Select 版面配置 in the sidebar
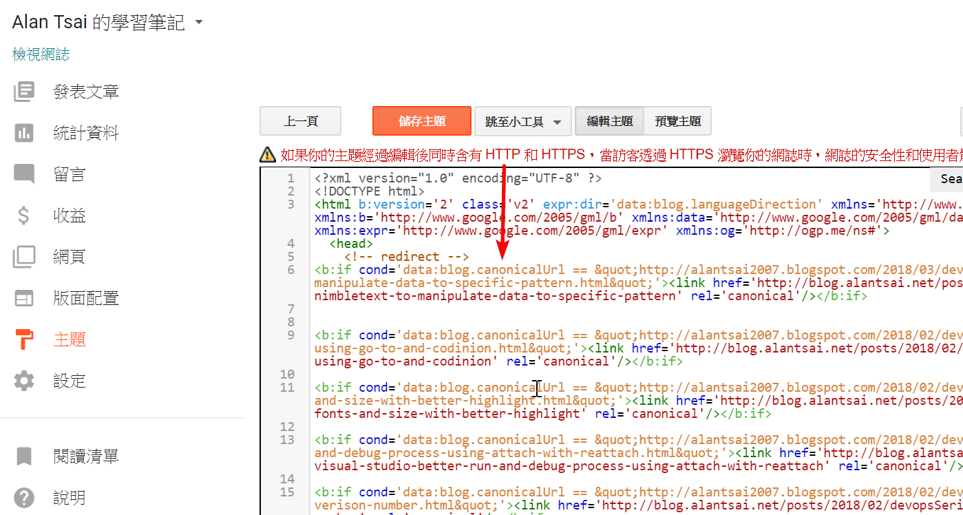The image size is (963, 515). click(86, 298)
